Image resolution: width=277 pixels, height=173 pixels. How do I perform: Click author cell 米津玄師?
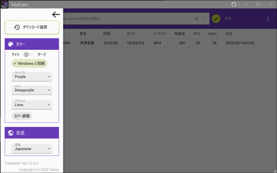coord(87,43)
